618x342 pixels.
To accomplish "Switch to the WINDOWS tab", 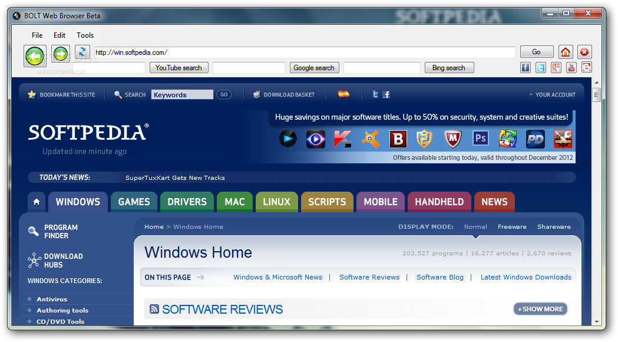I will [78, 202].
